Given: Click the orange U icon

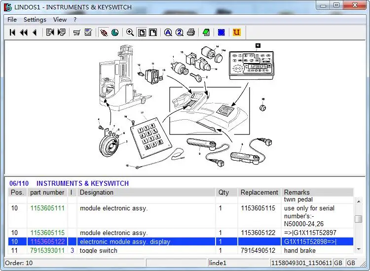Looking at the screenshot, I should [x=237, y=33].
